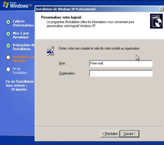Select the Mise à jour dynamique step indicator
The height and width of the screenshot is (145, 164).
click(8, 34)
